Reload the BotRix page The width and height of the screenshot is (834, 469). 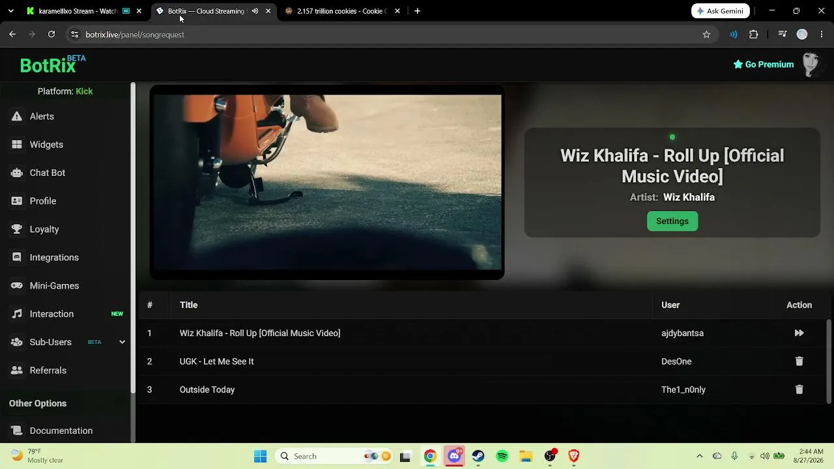(x=51, y=35)
